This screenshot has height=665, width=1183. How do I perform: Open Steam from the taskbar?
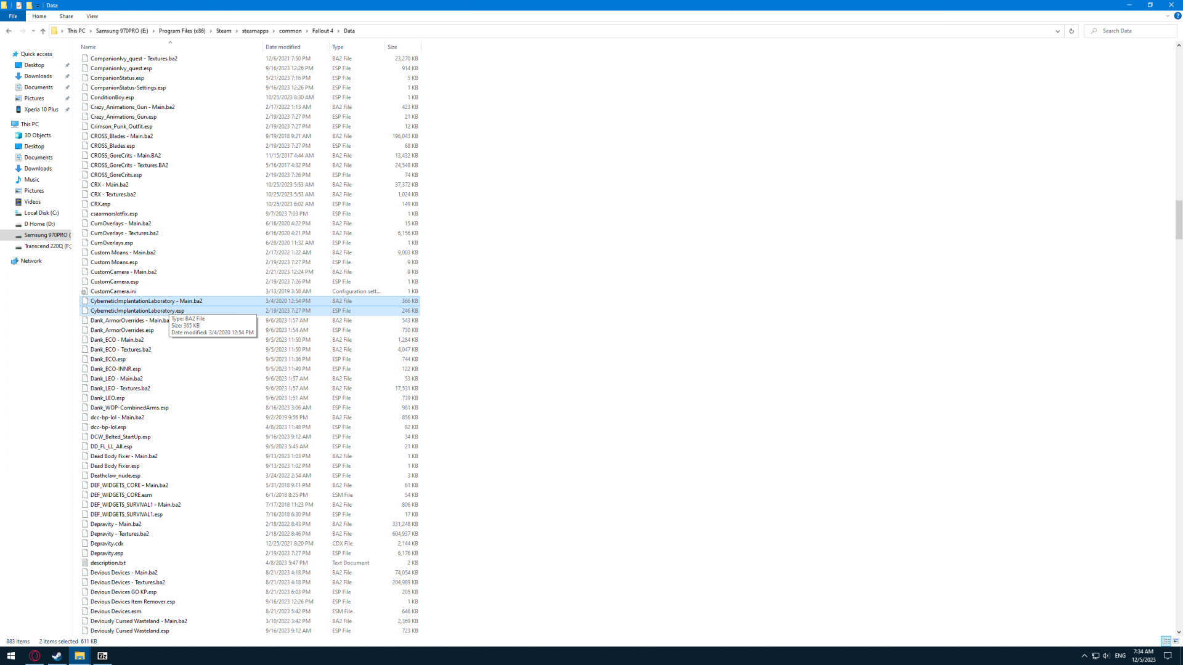[x=57, y=656]
